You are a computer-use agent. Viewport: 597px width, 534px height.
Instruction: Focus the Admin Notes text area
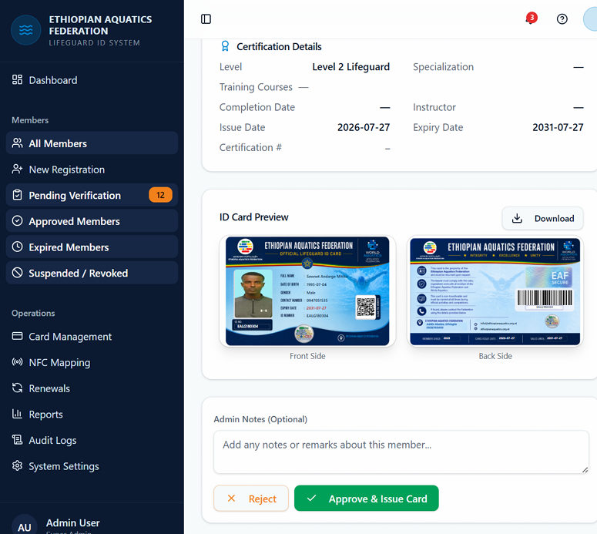click(x=401, y=452)
